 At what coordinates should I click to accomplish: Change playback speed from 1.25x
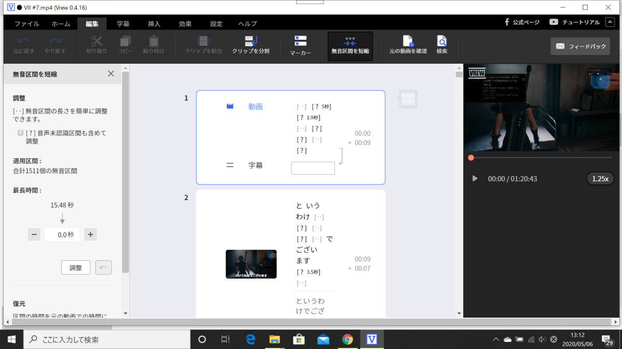tap(600, 178)
